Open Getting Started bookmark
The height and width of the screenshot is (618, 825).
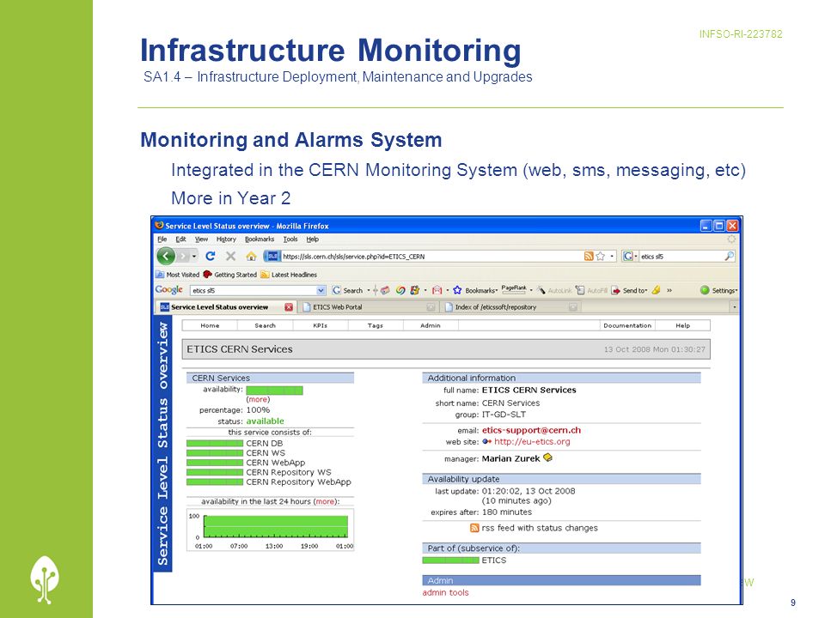230,275
